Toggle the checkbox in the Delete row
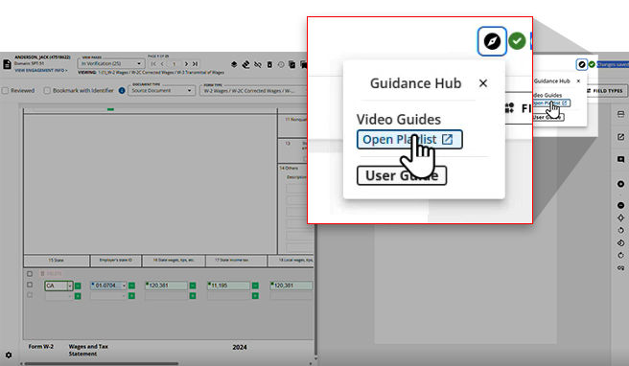This screenshot has height=366, width=629. coord(30,274)
